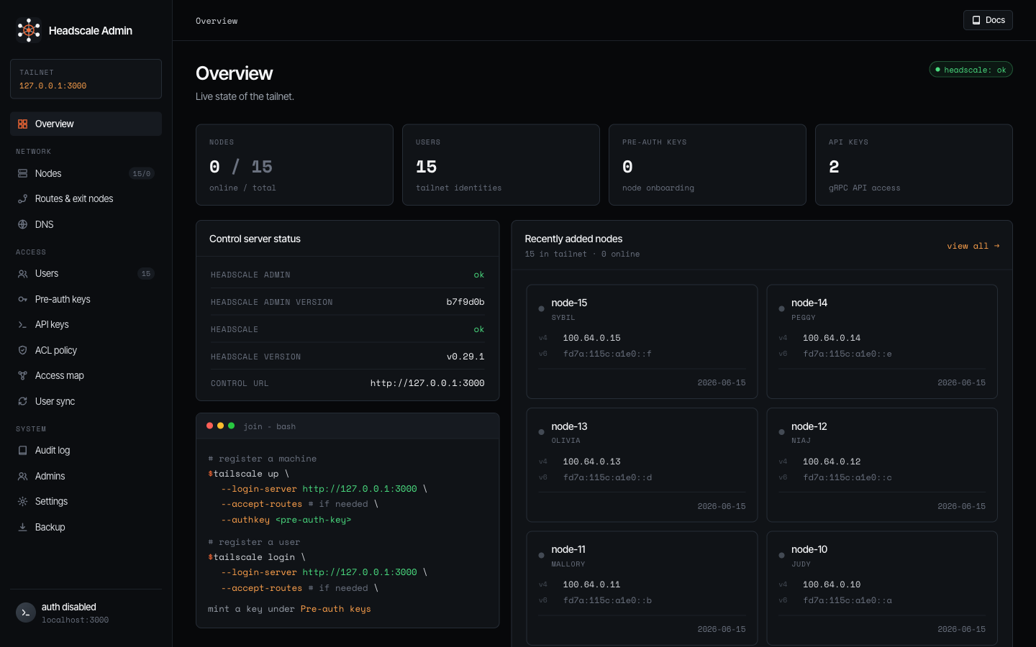1036x647 pixels.
Task: Click the Headscale version v0.29.1 value
Action: tap(465, 357)
